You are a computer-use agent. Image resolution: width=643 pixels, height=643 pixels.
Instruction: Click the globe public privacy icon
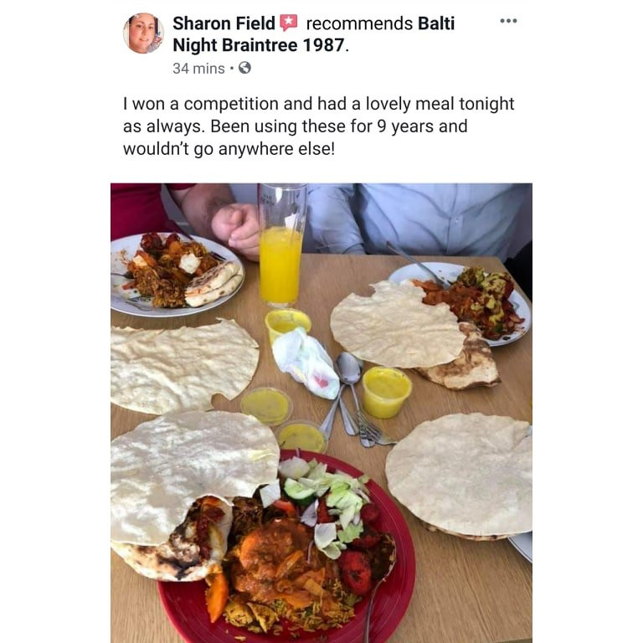[x=244, y=68]
